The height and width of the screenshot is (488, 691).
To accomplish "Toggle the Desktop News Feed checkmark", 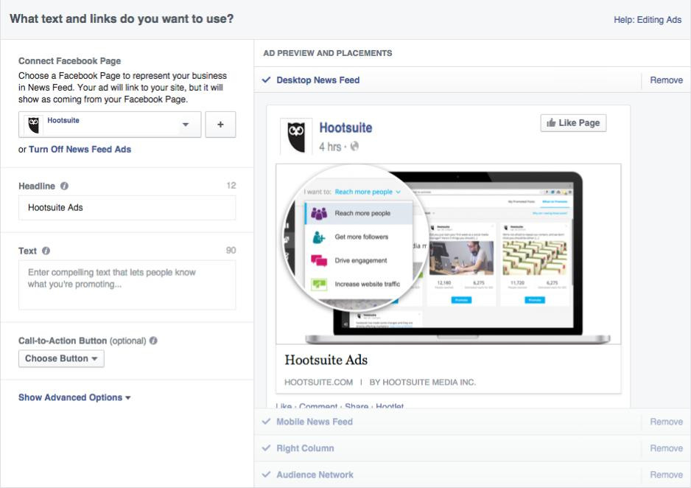I will tap(266, 80).
